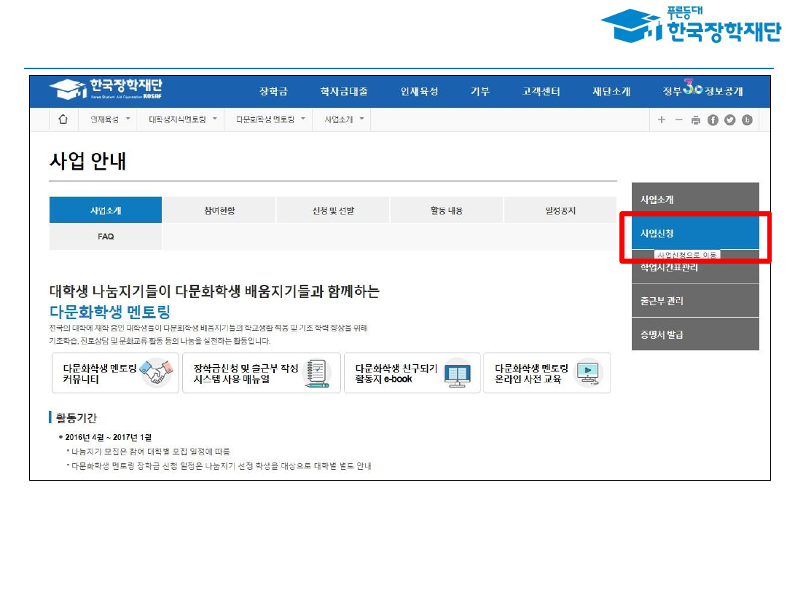Open 다문화학생 친구되기 활동지 e-book banner
The image size is (787, 590).
coord(412,373)
